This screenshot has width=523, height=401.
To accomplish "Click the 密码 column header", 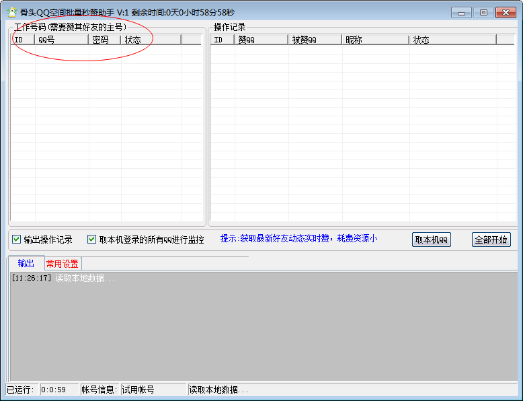I will (105, 40).
